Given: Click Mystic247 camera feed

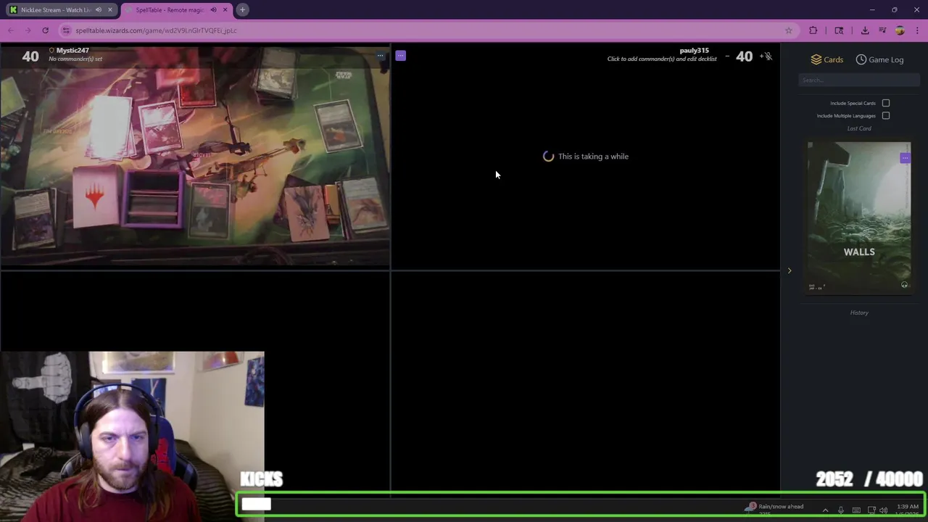Looking at the screenshot, I should 195,156.
